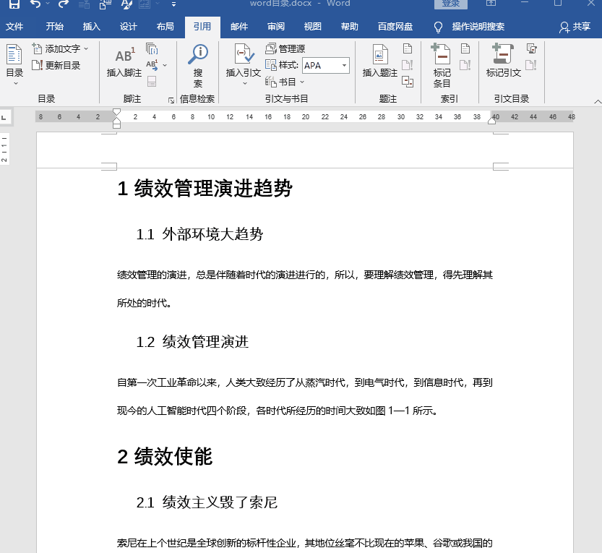Switch to the 视图 ribbon tab
Screen dimensions: 602x553
point(312,26)
